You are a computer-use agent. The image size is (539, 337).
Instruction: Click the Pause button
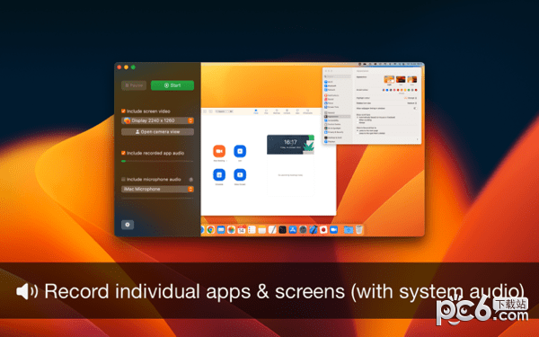(x=134, y=85)
